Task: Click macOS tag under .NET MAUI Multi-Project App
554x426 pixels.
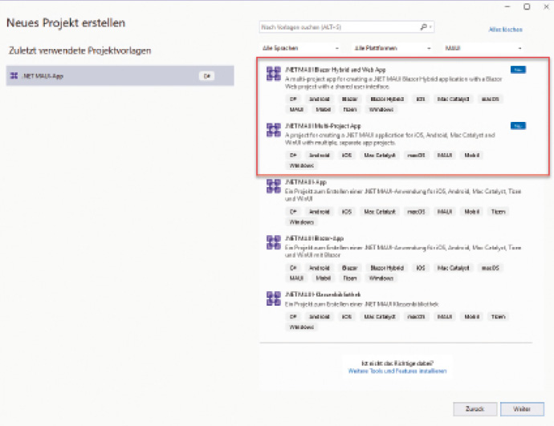Action: pyautogui.click(x=416, y=156)
